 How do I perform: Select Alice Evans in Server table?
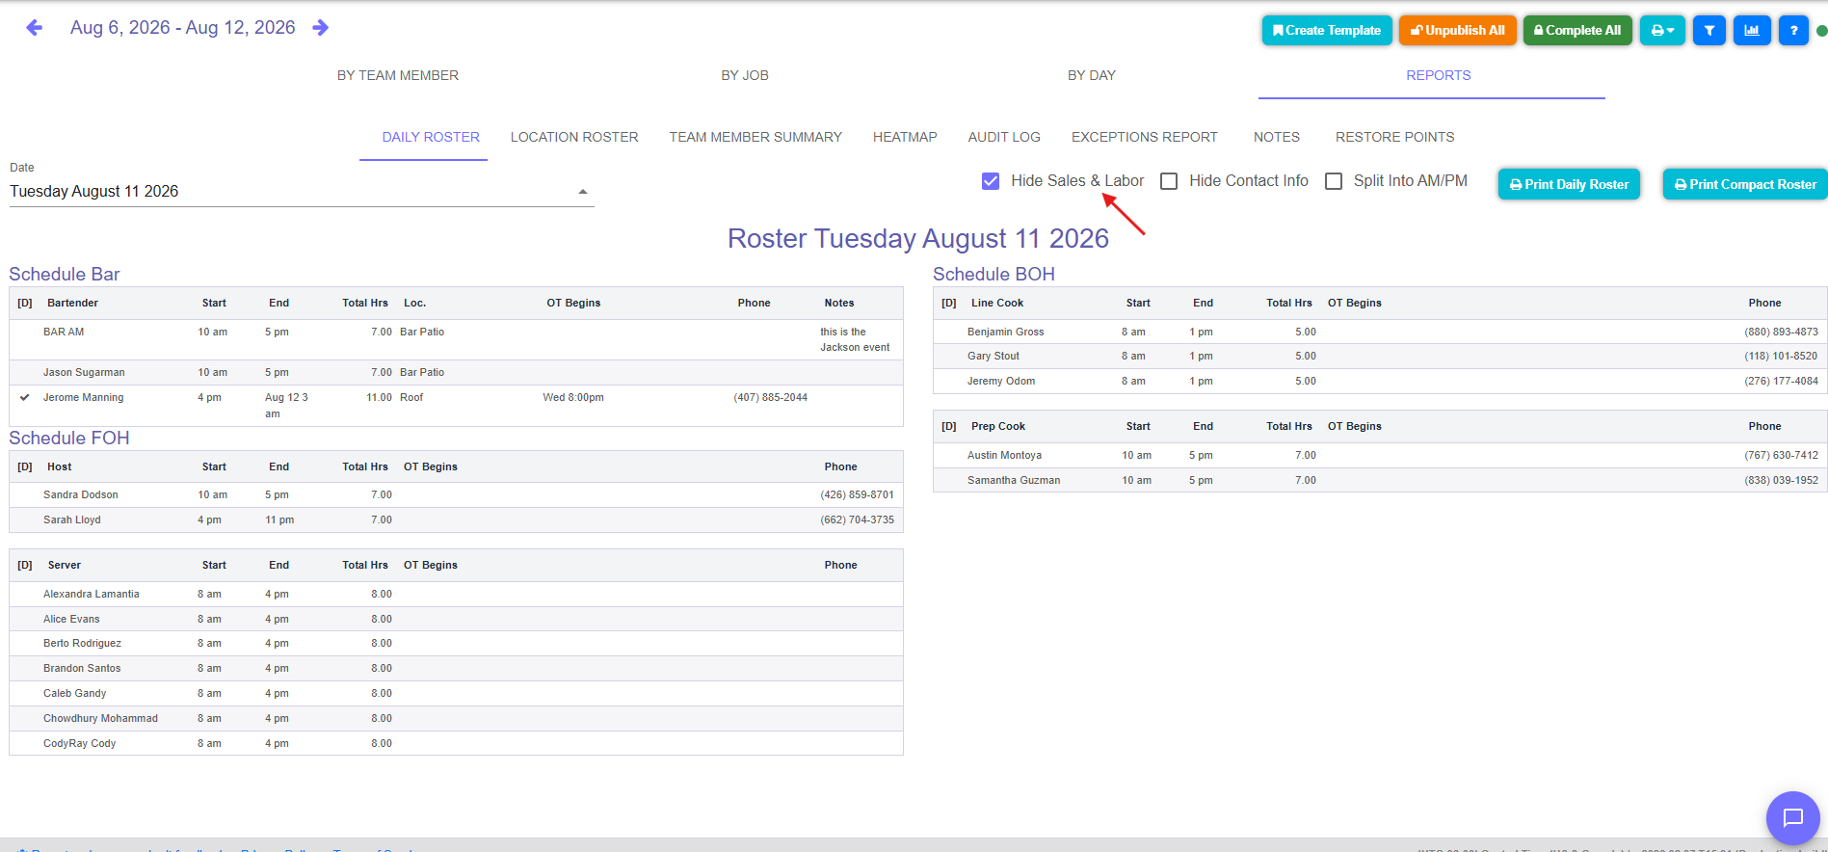click(71, 619)
